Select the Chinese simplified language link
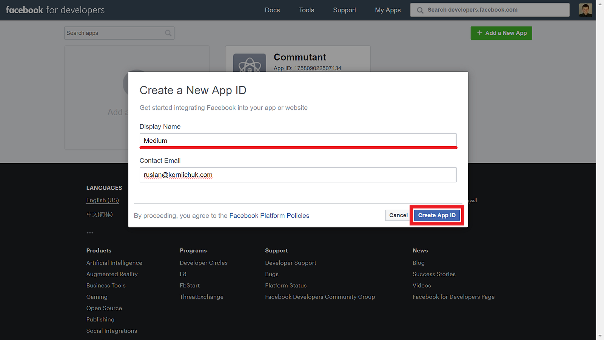Viewport: 604px width, 340px height. (99, 214)
